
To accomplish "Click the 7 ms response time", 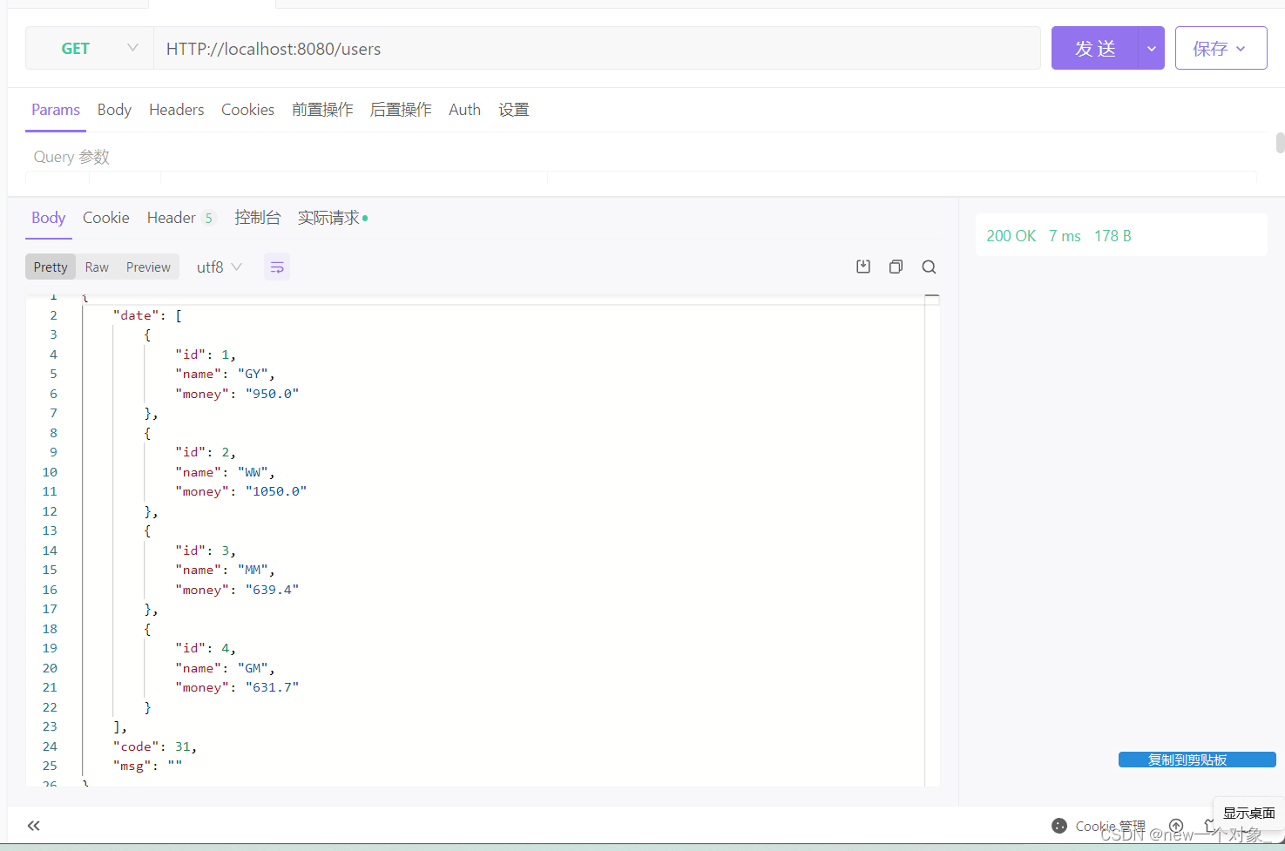I will point(1065,236).
